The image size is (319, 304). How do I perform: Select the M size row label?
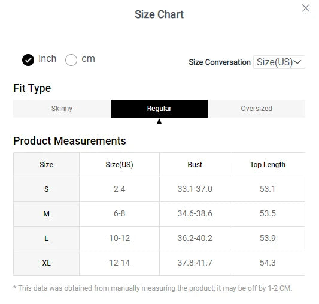coord(47,214)
